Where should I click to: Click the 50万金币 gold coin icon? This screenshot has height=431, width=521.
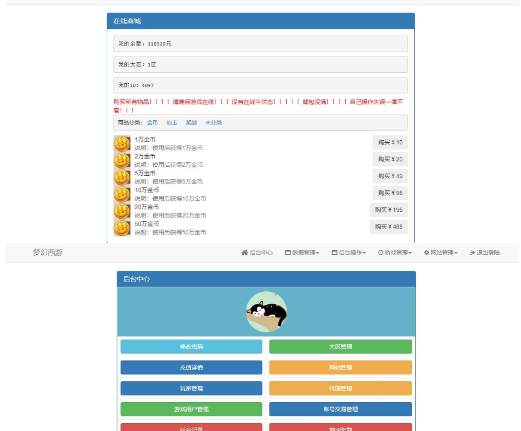pos(122,228)
